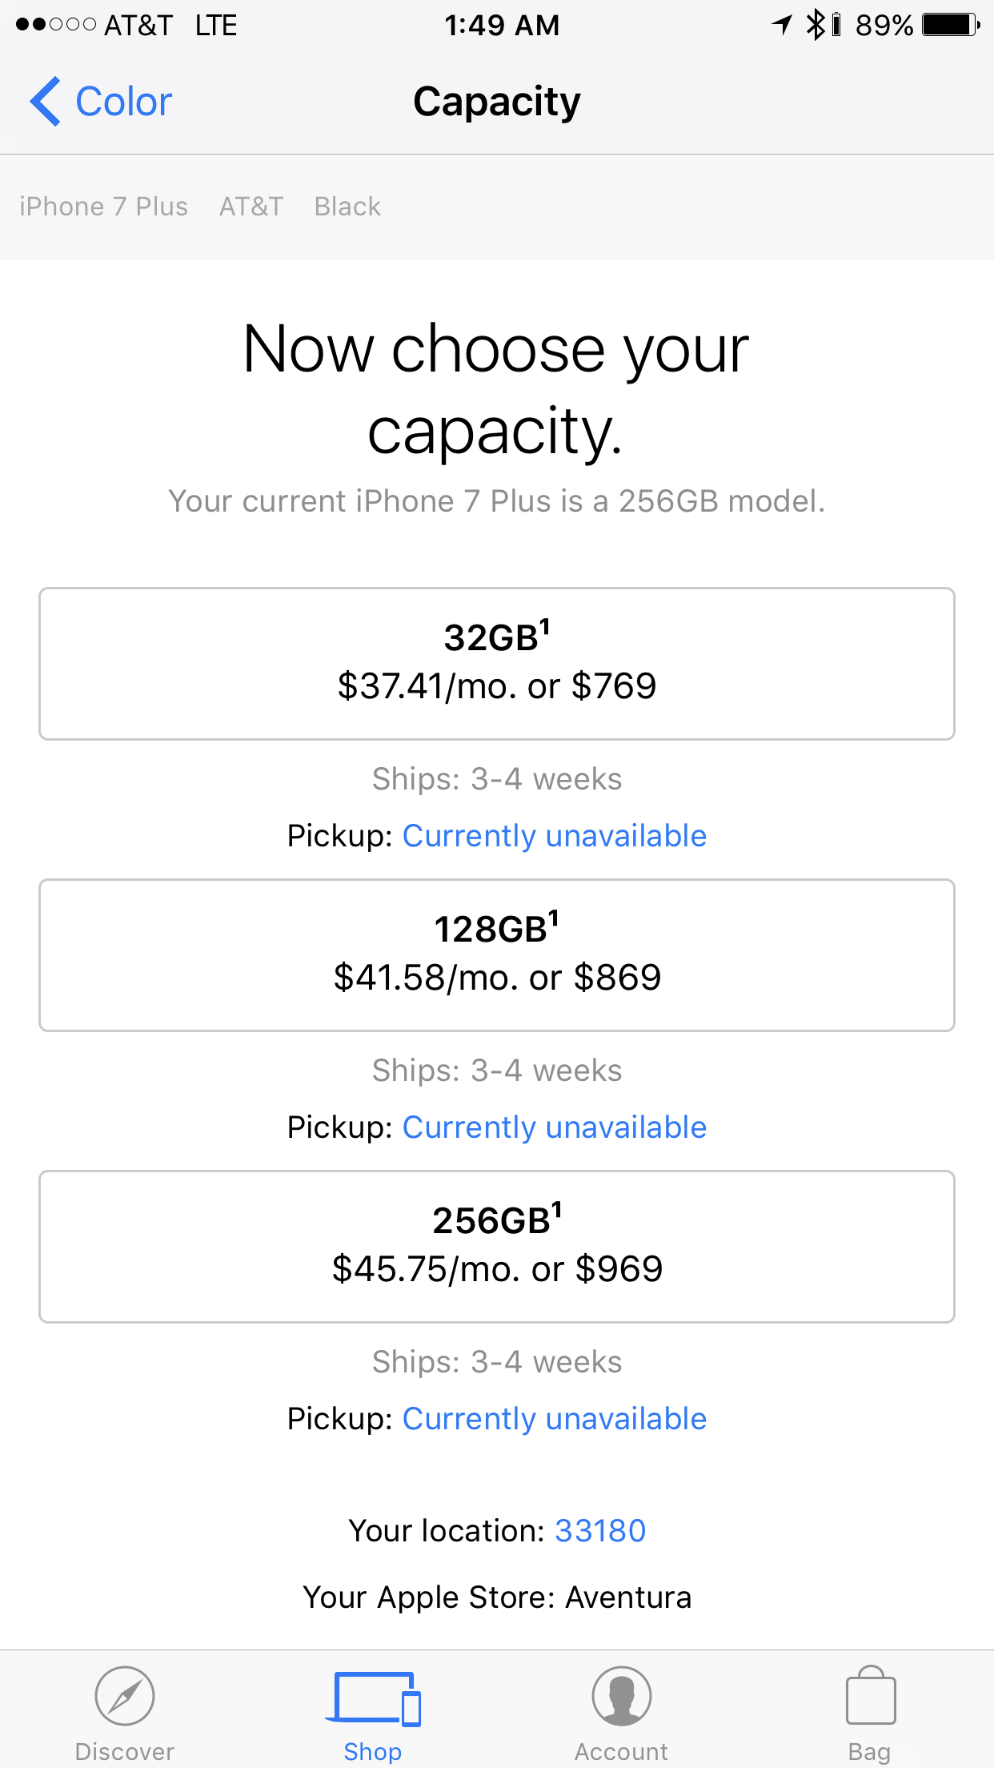
Task: Open the Shop devices icon
Action: tap(373, 1698)
